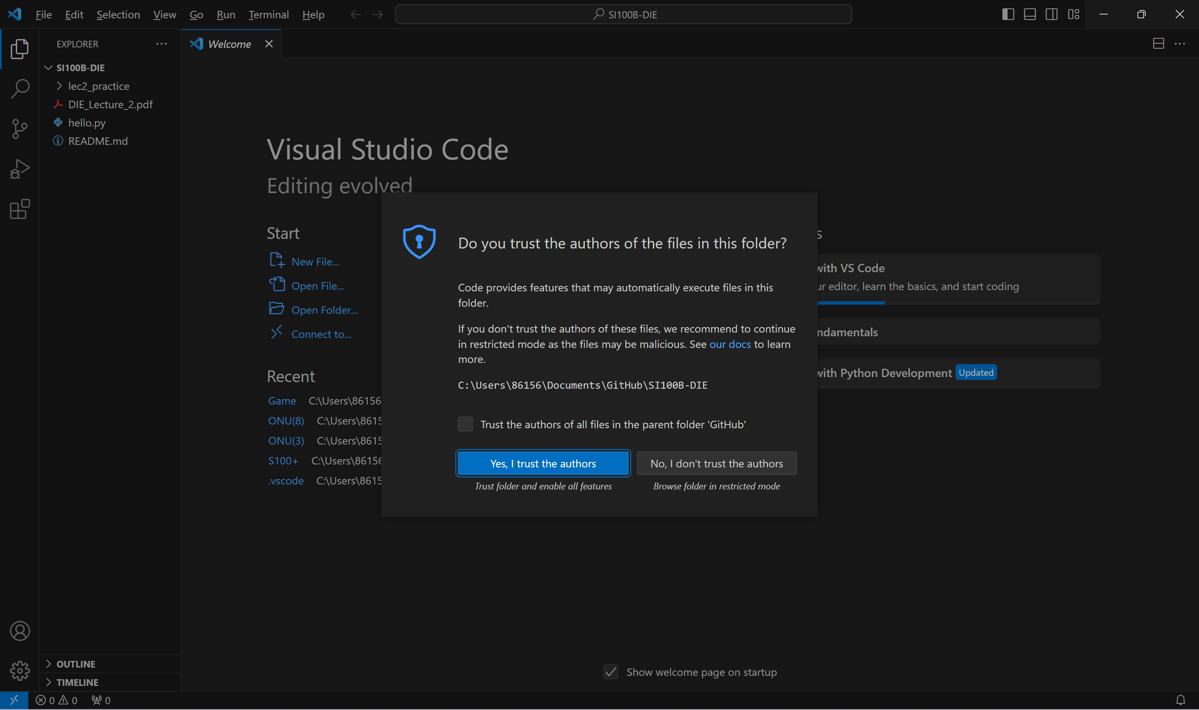This screenshot has height=710, width=1199.
Task: Toggle bottom panel layout icon
Action: (x=1030, y=14)
